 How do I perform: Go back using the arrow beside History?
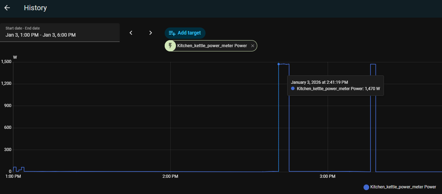(7, 8)
